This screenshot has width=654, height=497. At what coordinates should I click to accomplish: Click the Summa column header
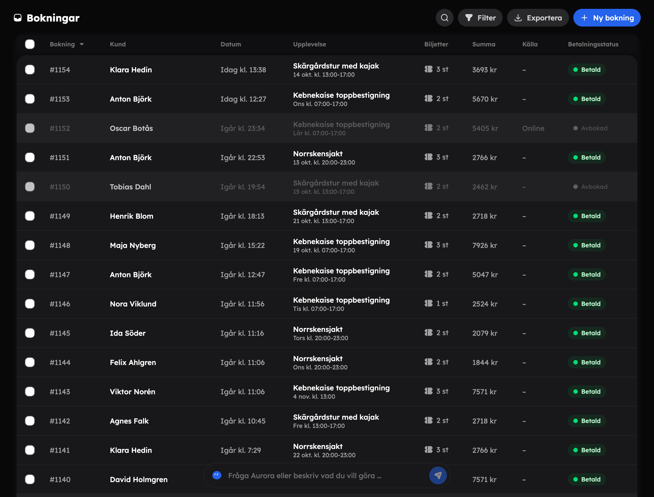[x=484, y=44]
